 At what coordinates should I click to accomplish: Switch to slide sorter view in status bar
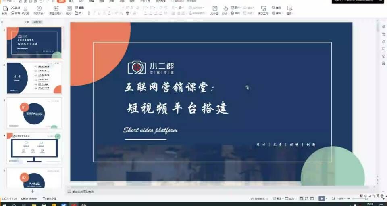click(306, 199)
